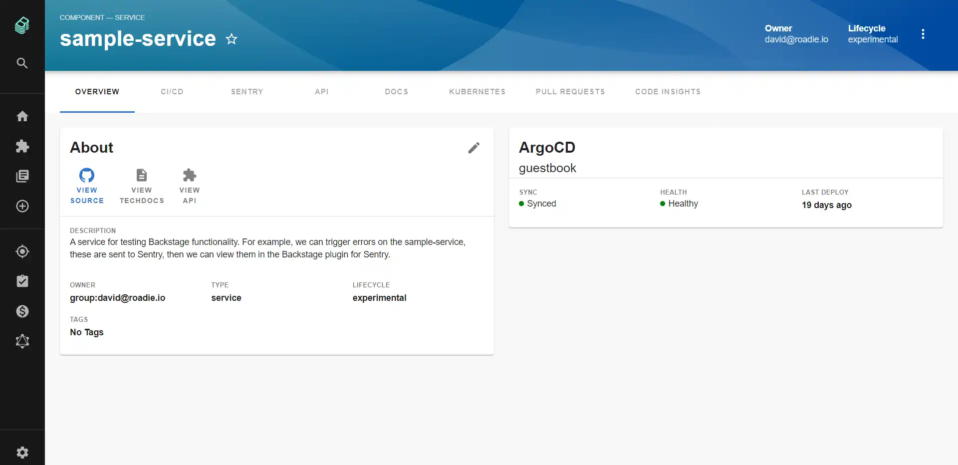Click the Create plus-circle icon in sidebar
The height and width of the screenshot is (465, 958).
(x=22, y=206)
